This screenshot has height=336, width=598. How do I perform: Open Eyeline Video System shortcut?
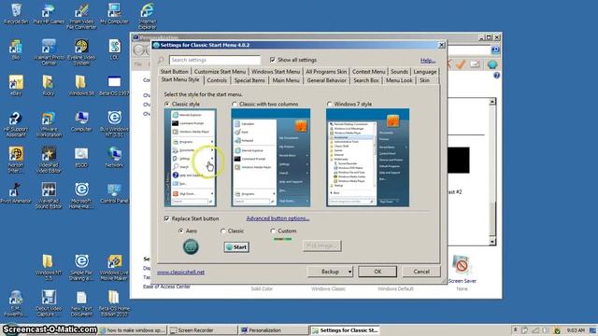pyautogui.click(x=81, y=52)
